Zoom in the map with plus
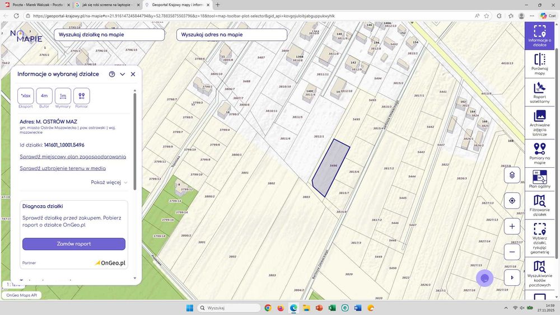The image size is (560, 315). 512,226
